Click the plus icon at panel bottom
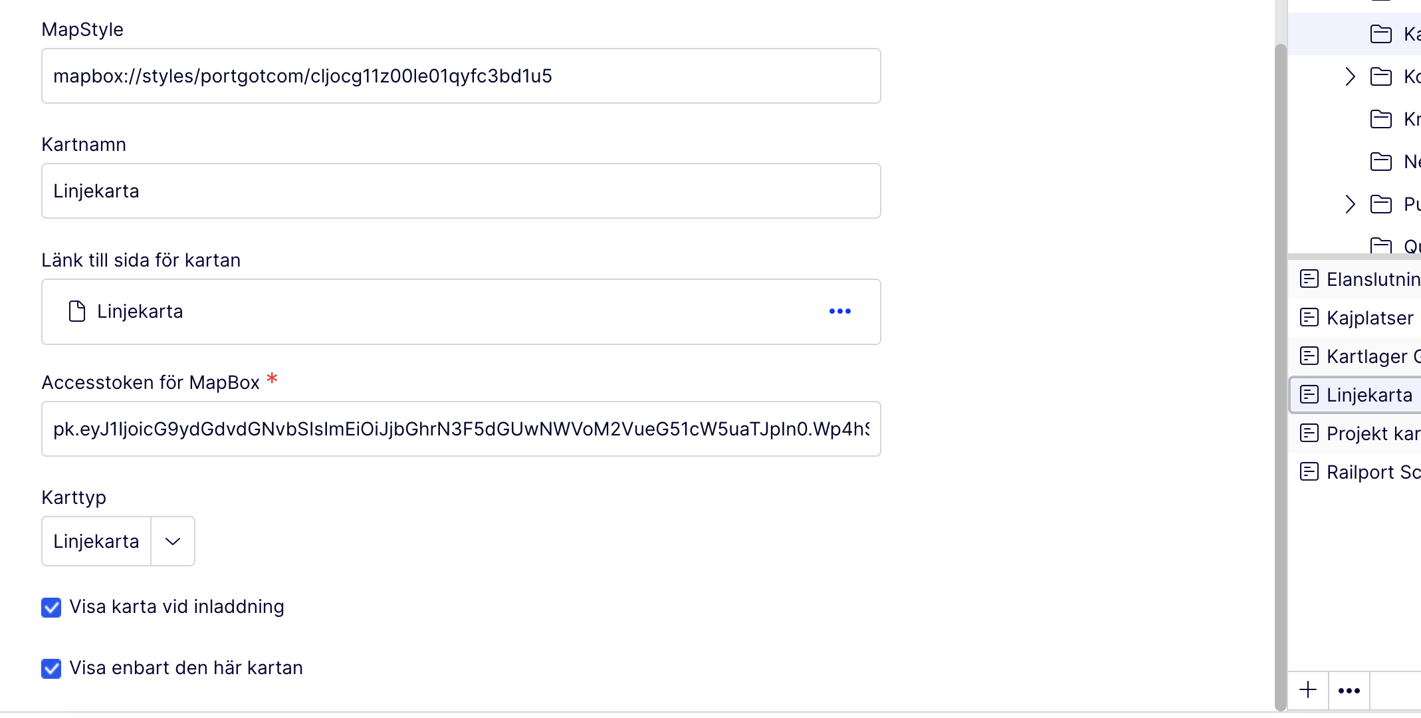The image size is (1421, 718). (1308, 690)
